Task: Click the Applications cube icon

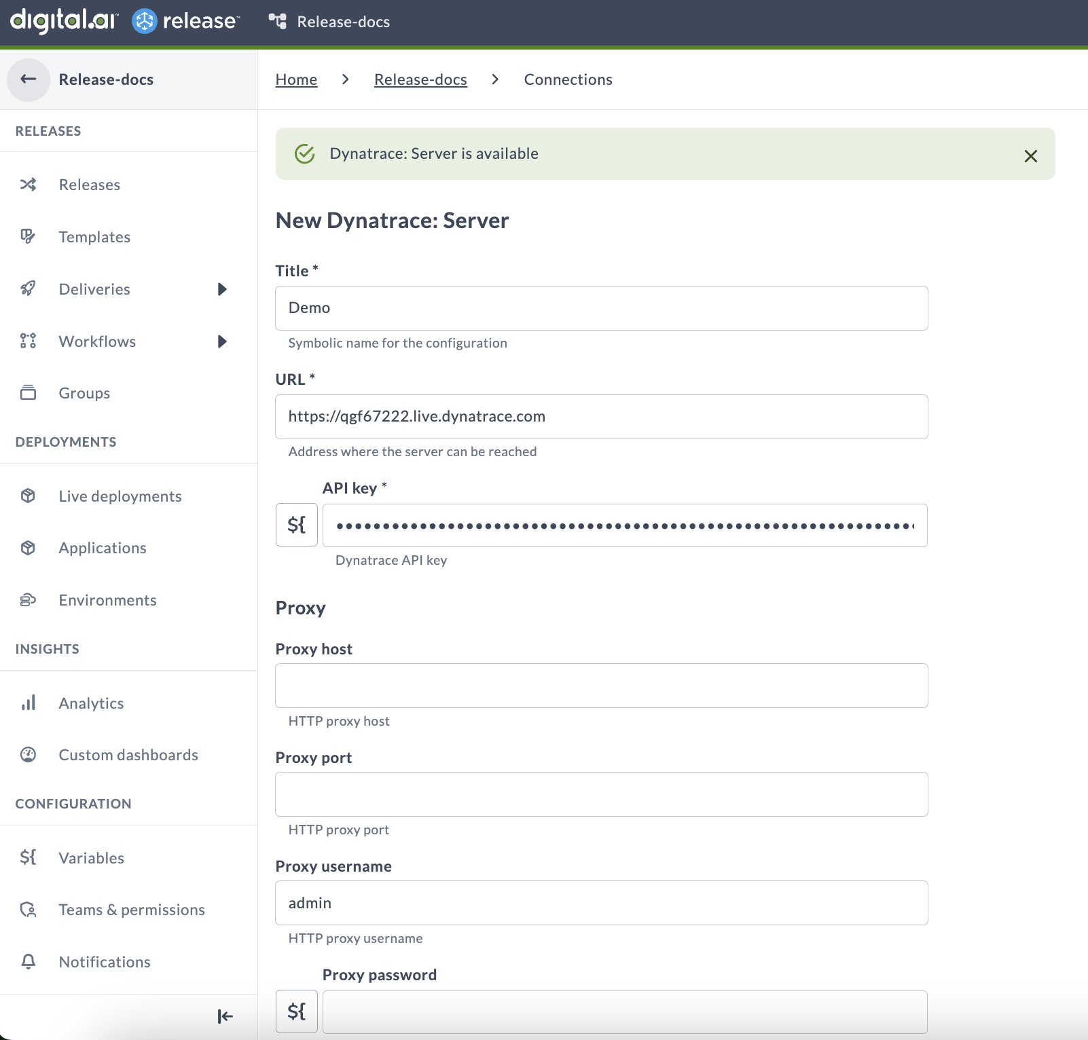Action: [28, 548]
